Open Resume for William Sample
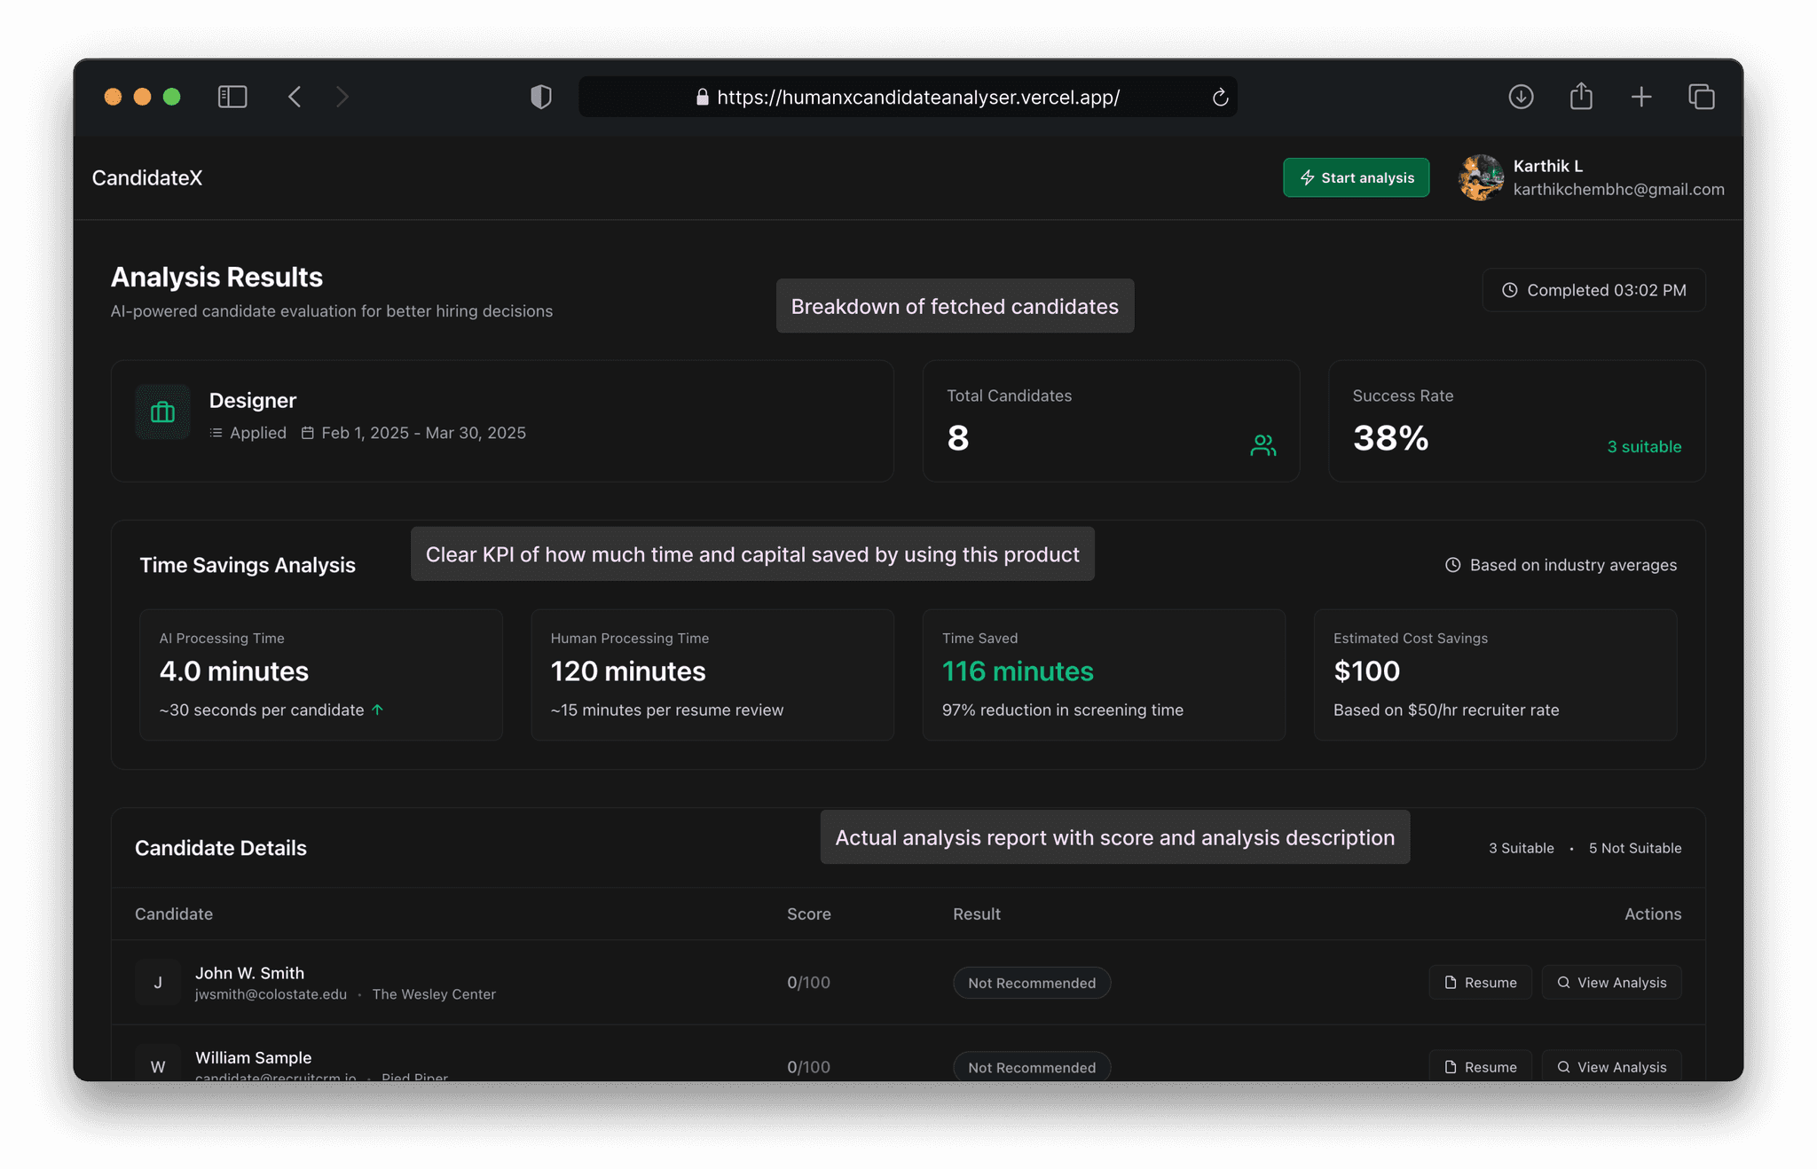Viewport: 1817px width, 1169px height. [x=1480, y=1067]
